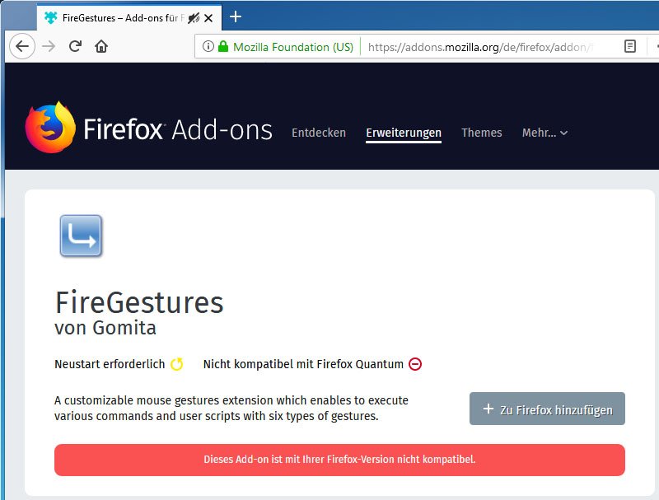Screen dimensions: 659x500
Task: Click the red incompatibility notice banner
Action: click(339, 460)
